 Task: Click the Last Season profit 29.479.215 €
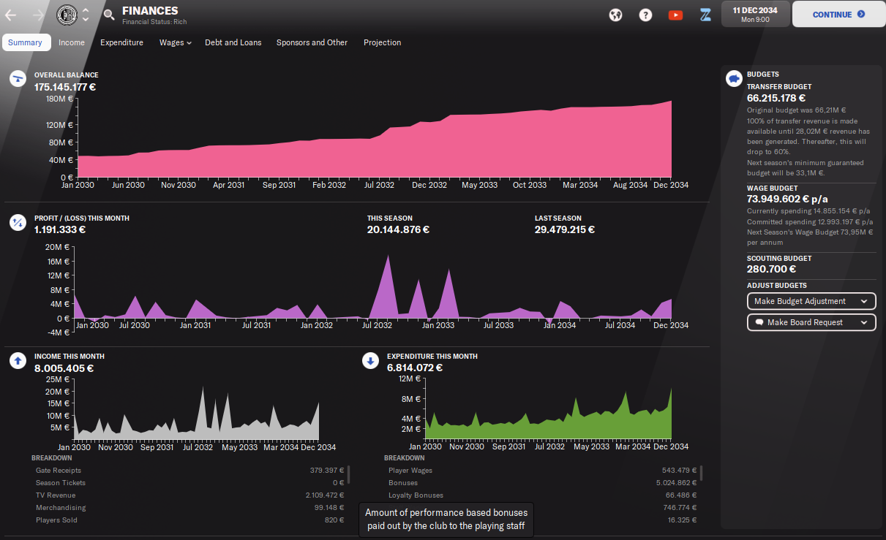pyautogui.click(x=565, y=229)
